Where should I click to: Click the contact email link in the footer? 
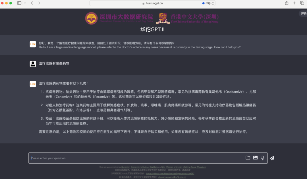tap(172, 177)
